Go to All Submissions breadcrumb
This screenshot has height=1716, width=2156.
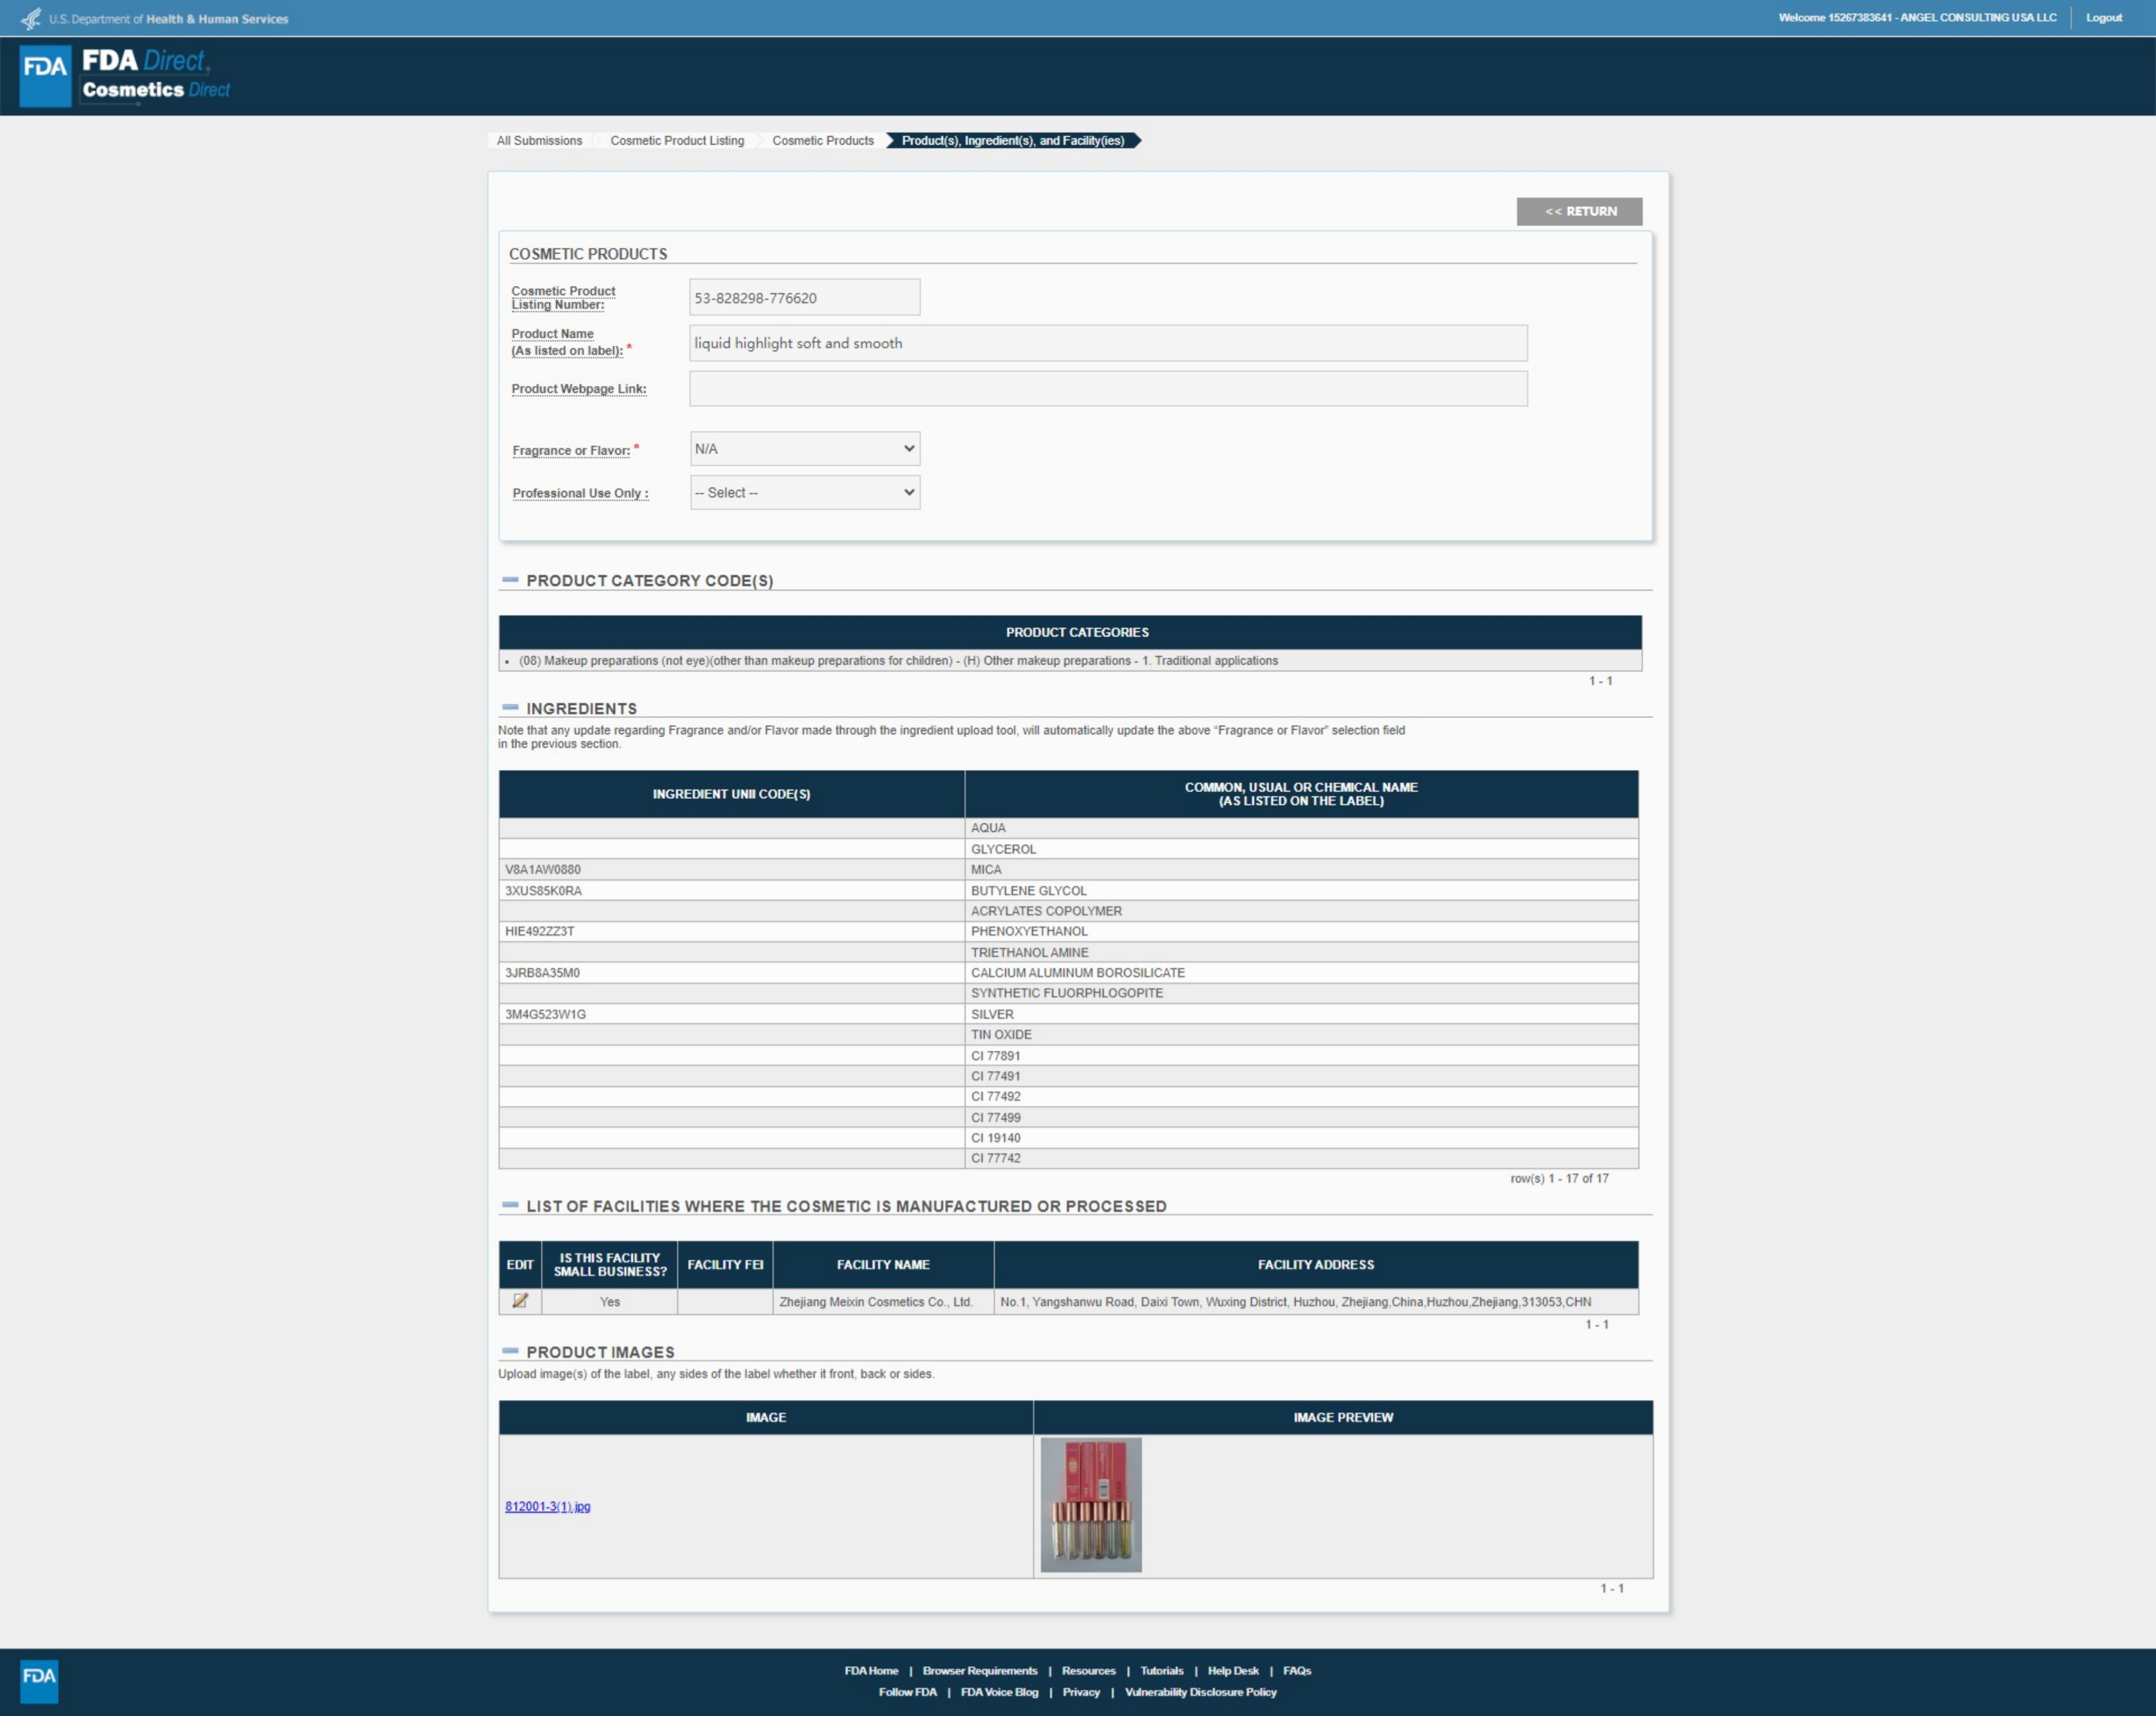click(539, 141)
